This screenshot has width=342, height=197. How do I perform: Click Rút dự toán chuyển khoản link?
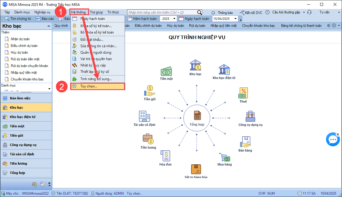tap(29, 66)
